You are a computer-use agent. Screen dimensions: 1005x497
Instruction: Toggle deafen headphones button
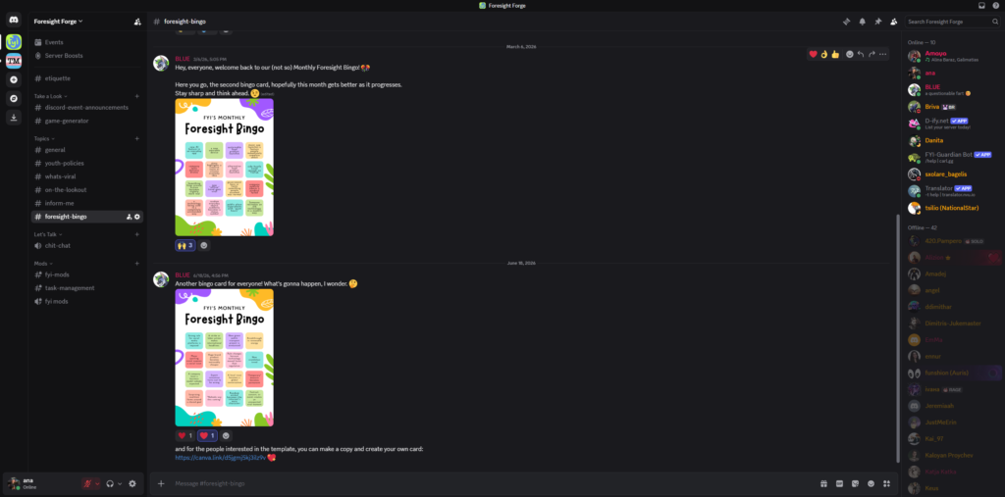coord(110,483)
